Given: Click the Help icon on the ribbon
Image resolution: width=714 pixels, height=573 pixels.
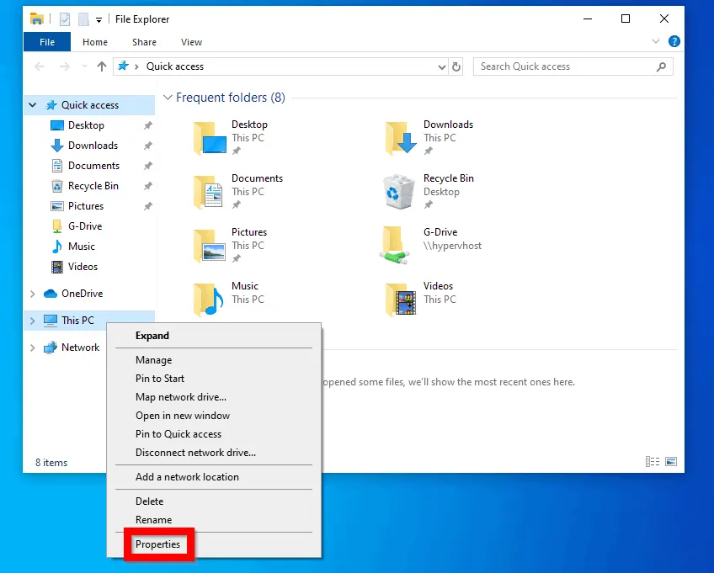Looking at the screenshot, I should click(674, 41).
